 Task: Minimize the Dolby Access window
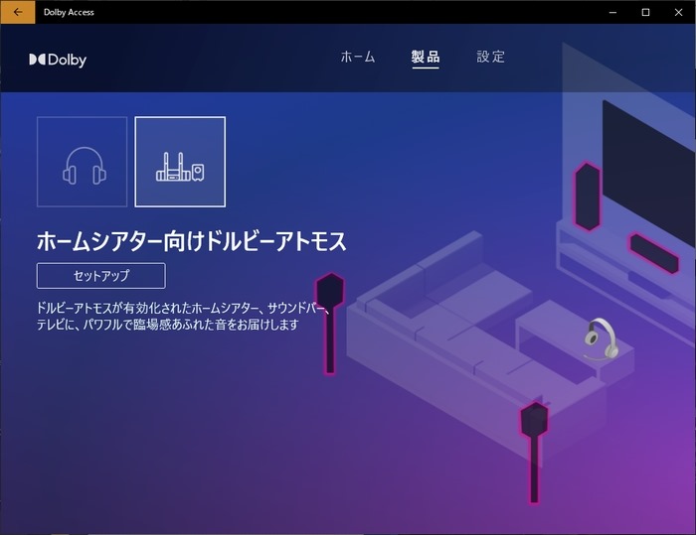pos(613,13)
